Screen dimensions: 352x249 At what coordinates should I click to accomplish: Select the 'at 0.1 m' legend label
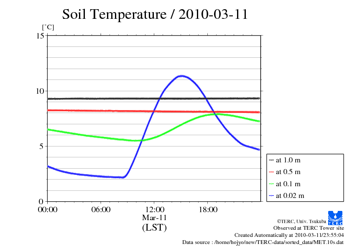(288, 184)
